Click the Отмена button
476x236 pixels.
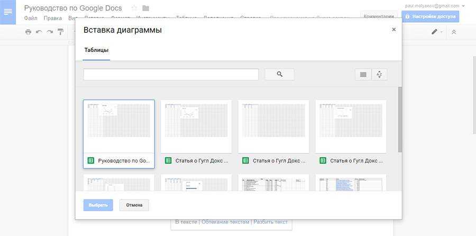click(134, 205)
